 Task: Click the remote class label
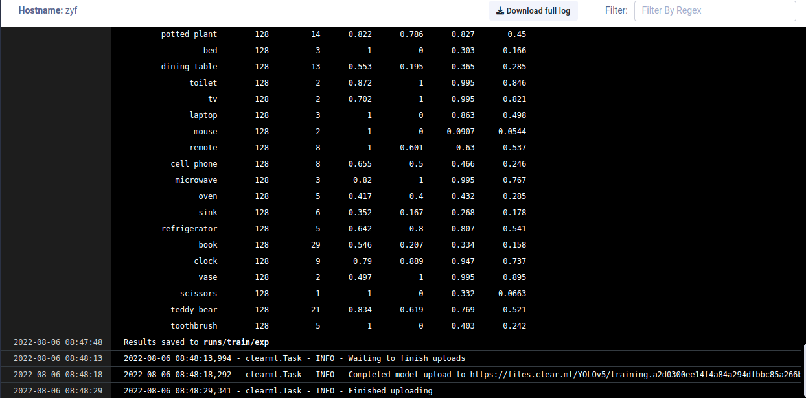tap(203, 148)
